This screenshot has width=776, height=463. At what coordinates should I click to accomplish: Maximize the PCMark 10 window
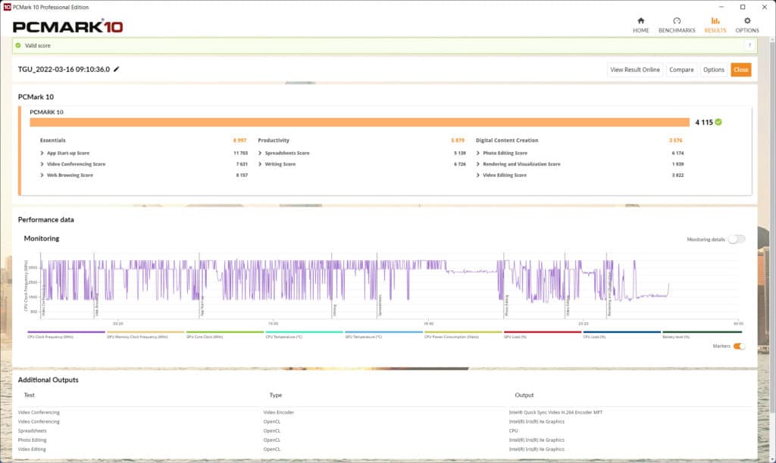(743, 7)
